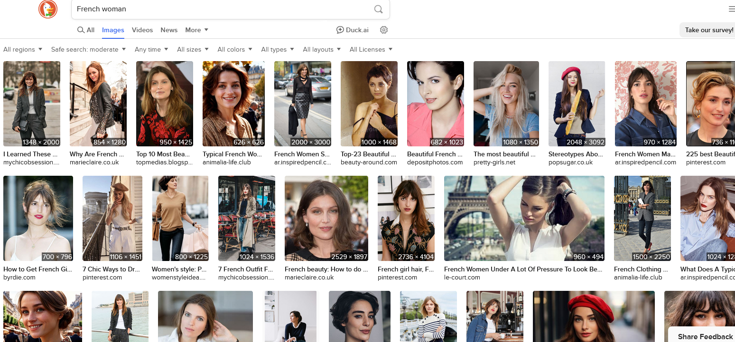Viewport: 735px width, 342px height.
Task: Open the 'Why Are French ...' title link
Action: pos(97,154)
